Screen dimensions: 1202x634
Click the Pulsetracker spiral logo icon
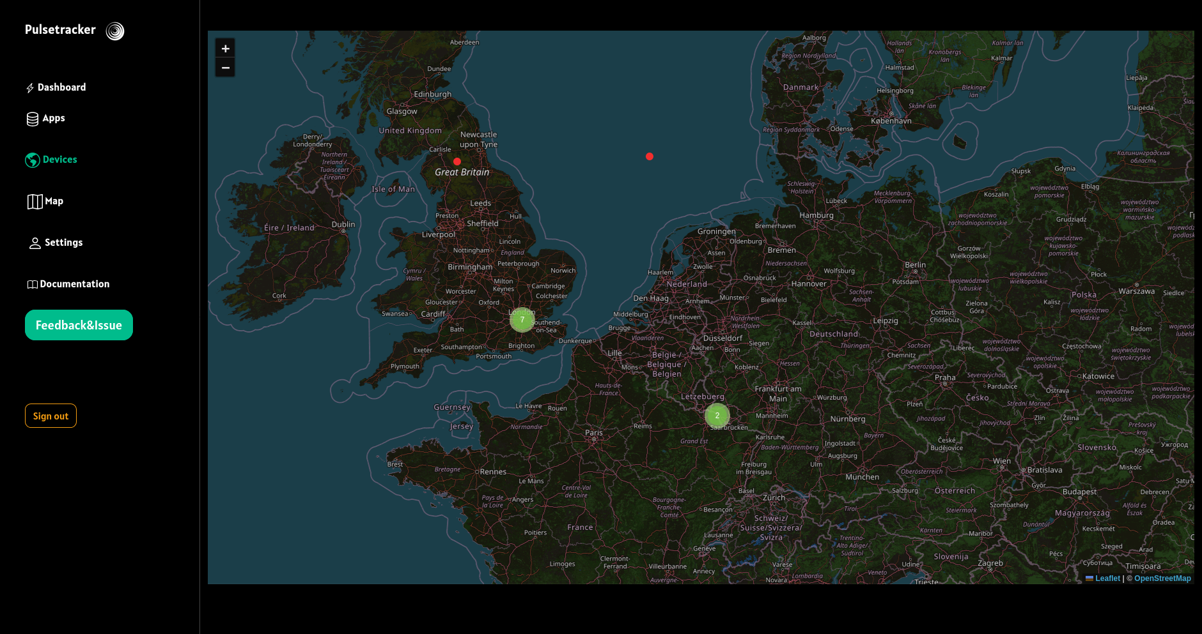click(115, 31)
